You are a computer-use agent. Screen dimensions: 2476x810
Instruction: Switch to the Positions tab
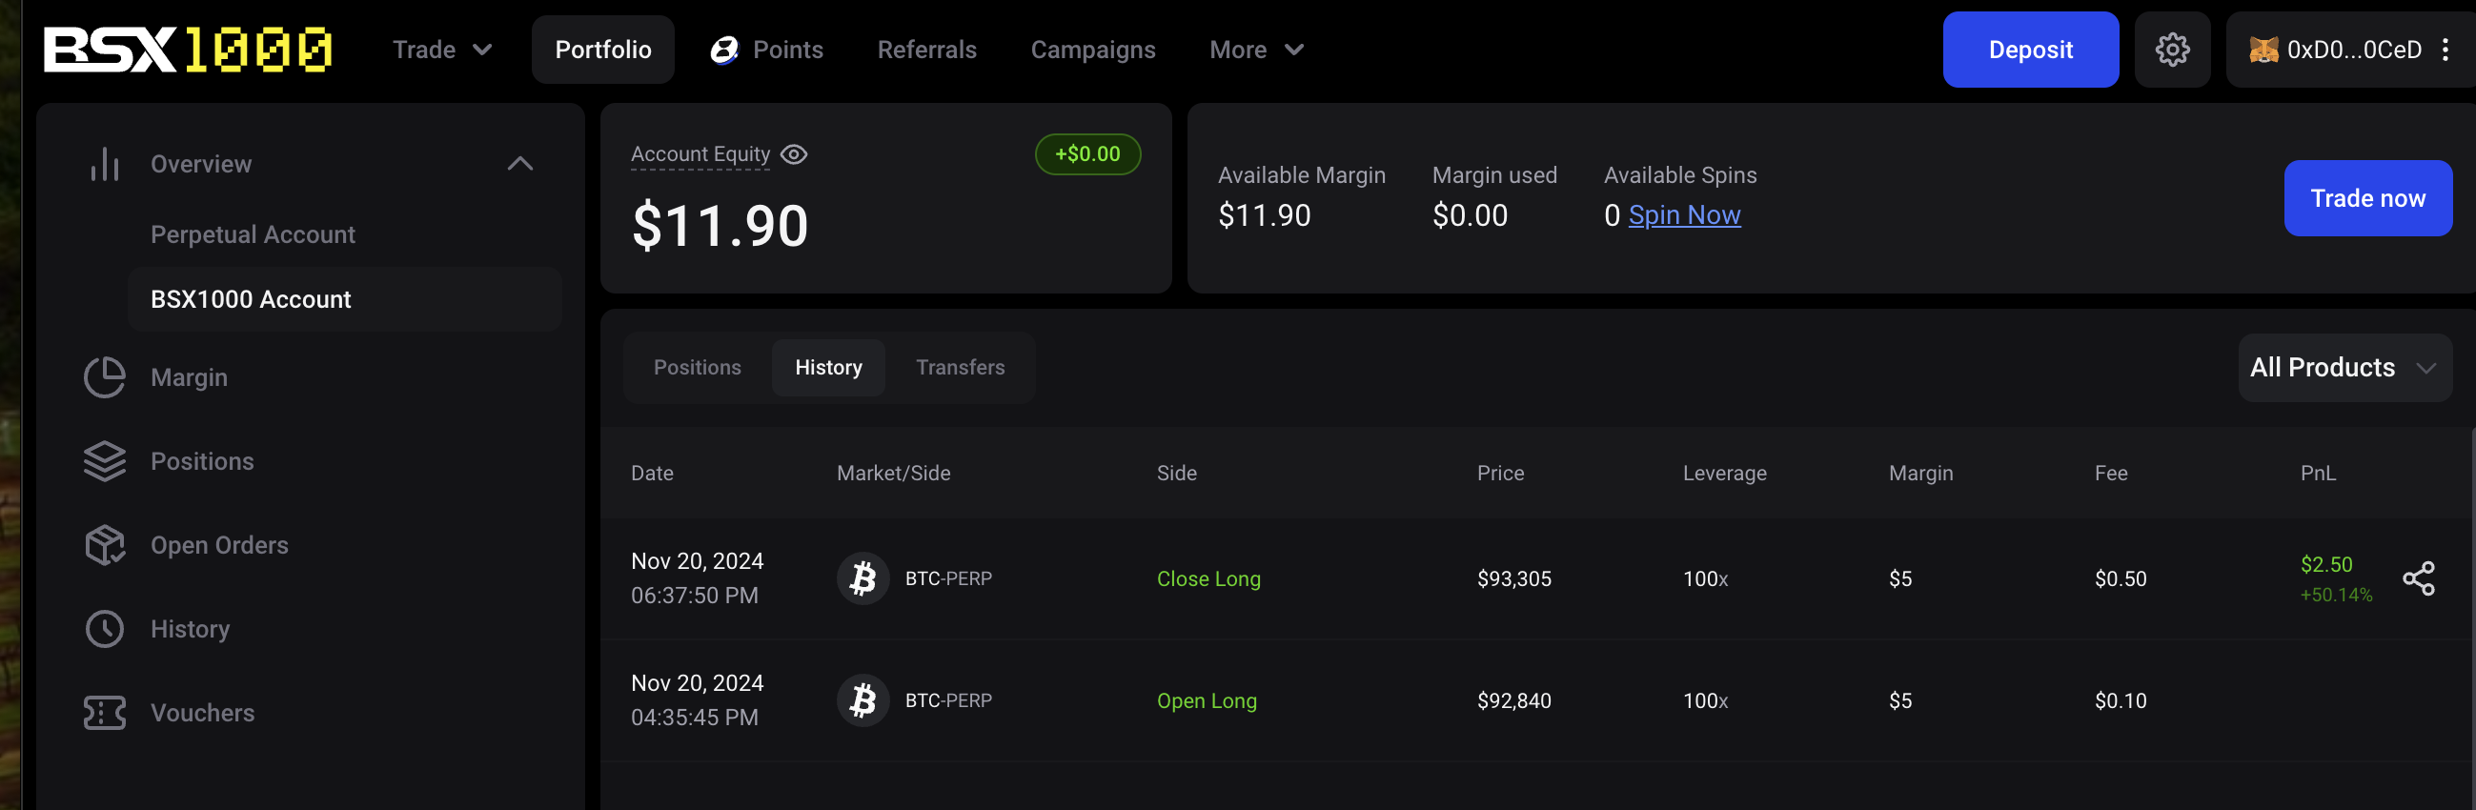[x=697, y=368]
